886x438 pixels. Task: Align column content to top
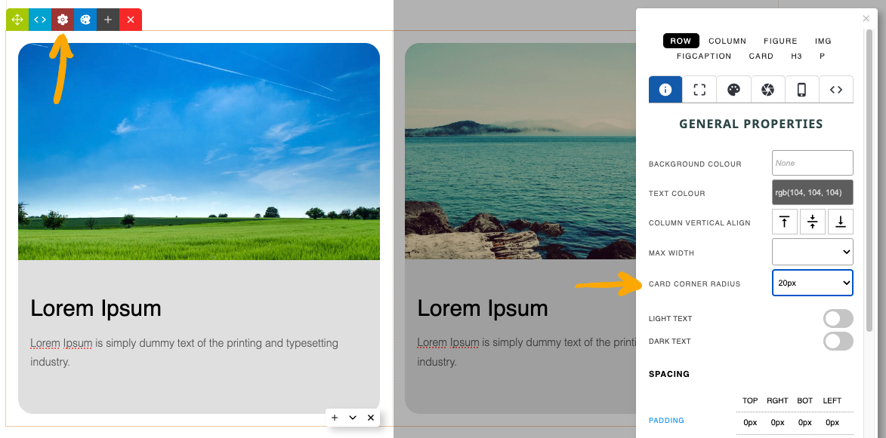click(x=784, y=222)
